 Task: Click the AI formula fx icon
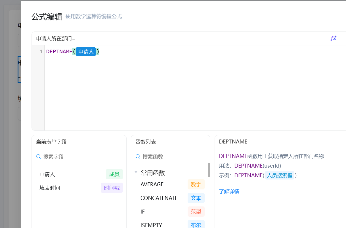coord(333,38)
